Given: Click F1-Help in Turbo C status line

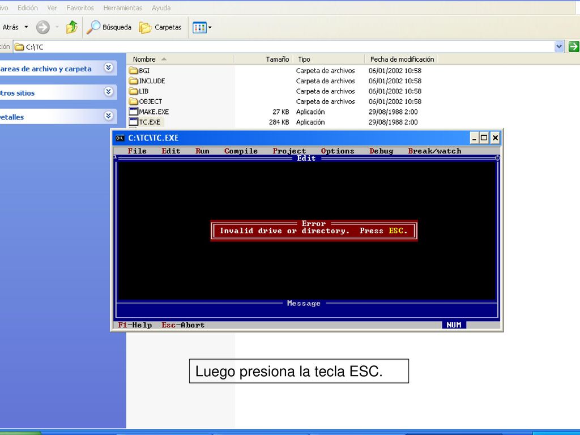Looking at the screenshot, I should tap(135, 325).
